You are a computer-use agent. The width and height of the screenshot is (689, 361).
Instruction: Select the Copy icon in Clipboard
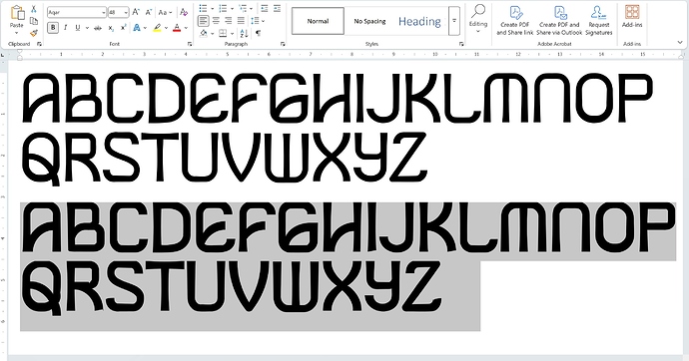pos(34,21)
